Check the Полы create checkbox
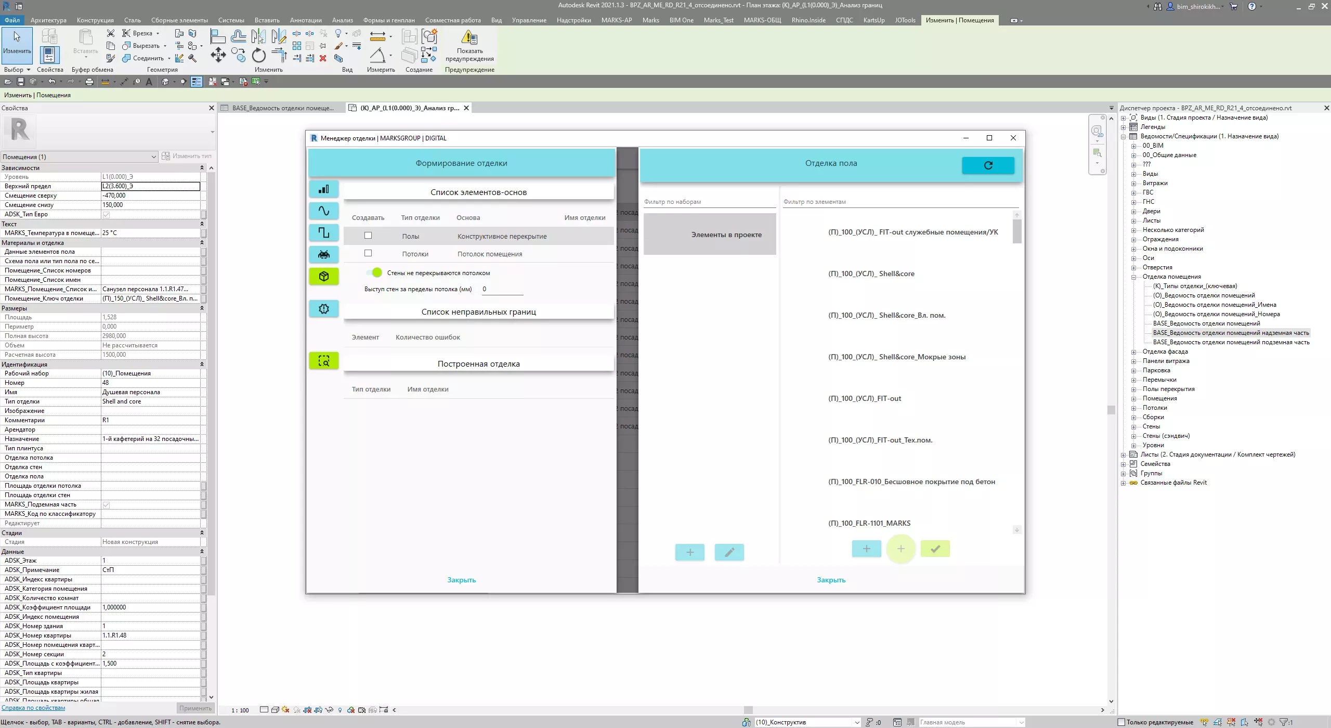The image size is (1331, 728). [368, 236]
